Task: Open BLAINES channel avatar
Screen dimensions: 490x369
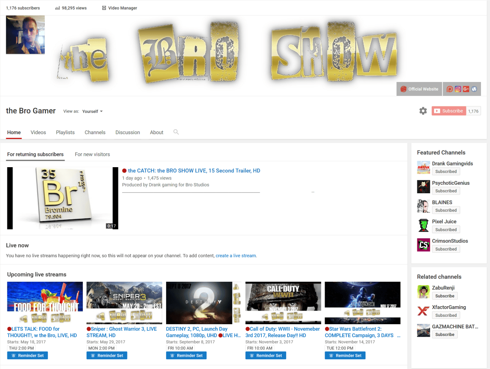Action: point(423,206)
